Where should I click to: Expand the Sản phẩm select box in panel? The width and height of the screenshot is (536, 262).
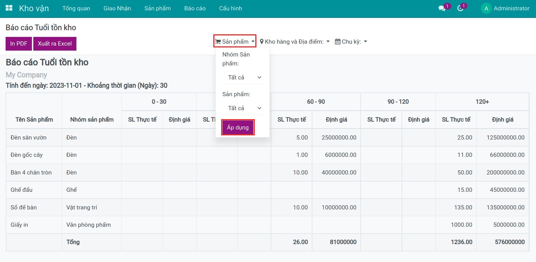point(242,108)
